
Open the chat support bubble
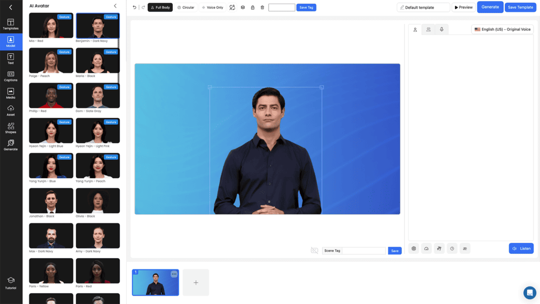coord(530,293)
